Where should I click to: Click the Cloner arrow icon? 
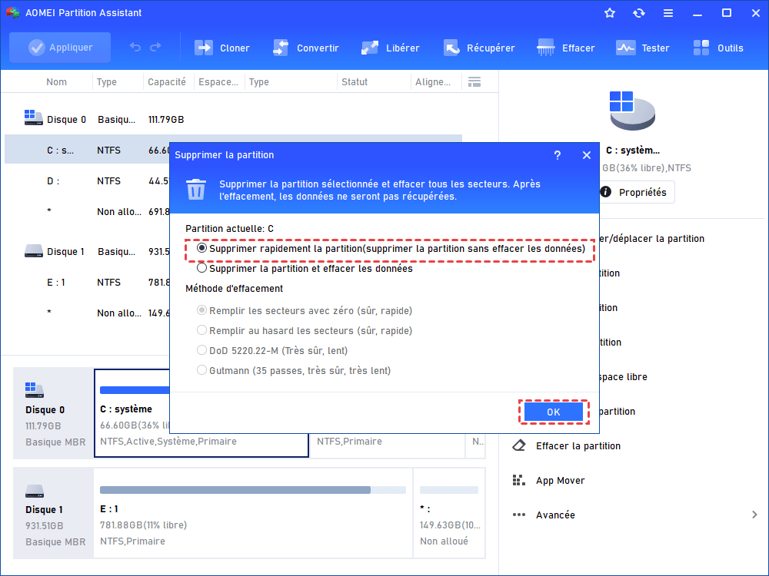point(204,48)
